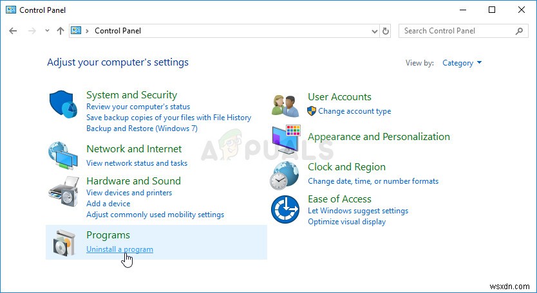Click the User Accounts people icon
Image resolution: width=537 pixels, height=293 pixels.
pyautogui.click(x=285, y=104)
